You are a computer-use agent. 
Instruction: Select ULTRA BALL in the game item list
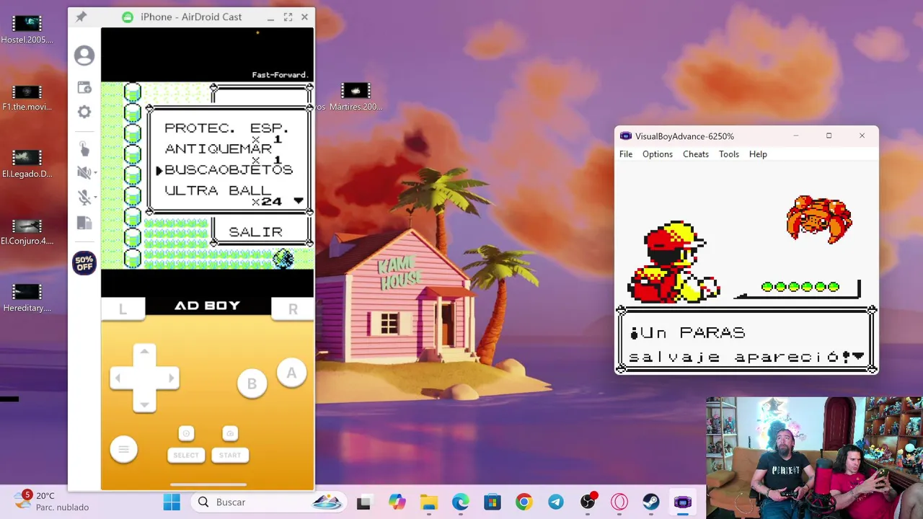pos(218,191)
